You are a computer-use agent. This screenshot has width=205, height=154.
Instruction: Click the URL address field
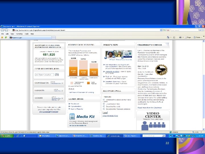(86, 30)
